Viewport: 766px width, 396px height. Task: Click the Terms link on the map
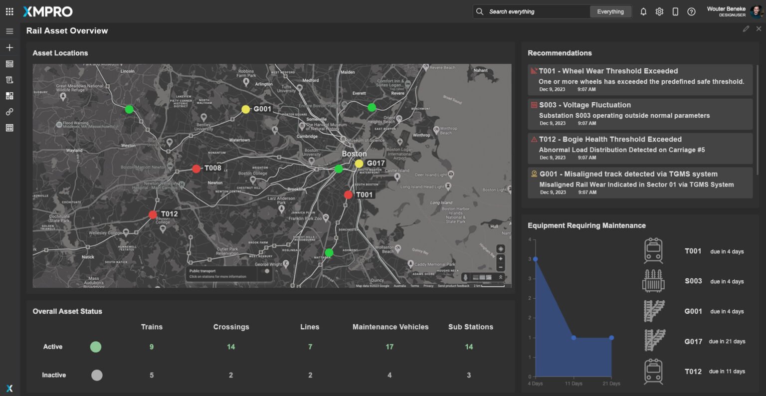point(414,286)
